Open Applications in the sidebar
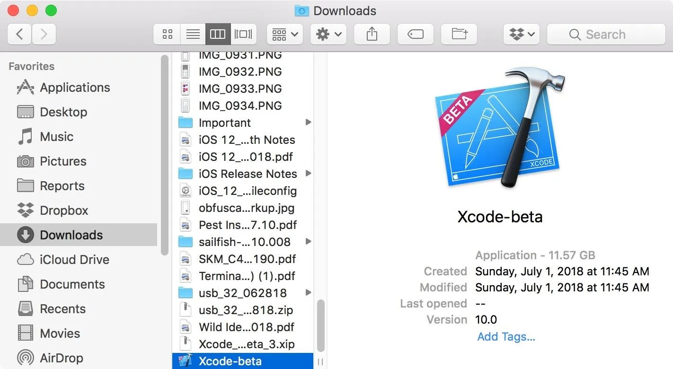This screenshot has height=369, width=673. [79, 88]
